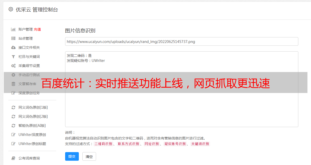This screenshot has width=311, height=165.
Task: Select 智能伪原创[AI版] in sidebar
Action: (x=32, y=126)
